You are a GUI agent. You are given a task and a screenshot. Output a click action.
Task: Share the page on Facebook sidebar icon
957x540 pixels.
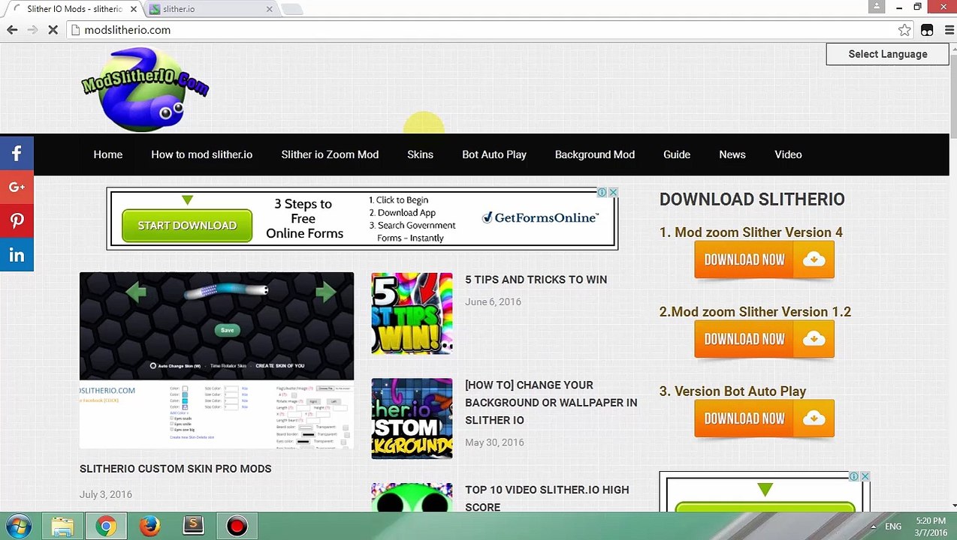17,153
